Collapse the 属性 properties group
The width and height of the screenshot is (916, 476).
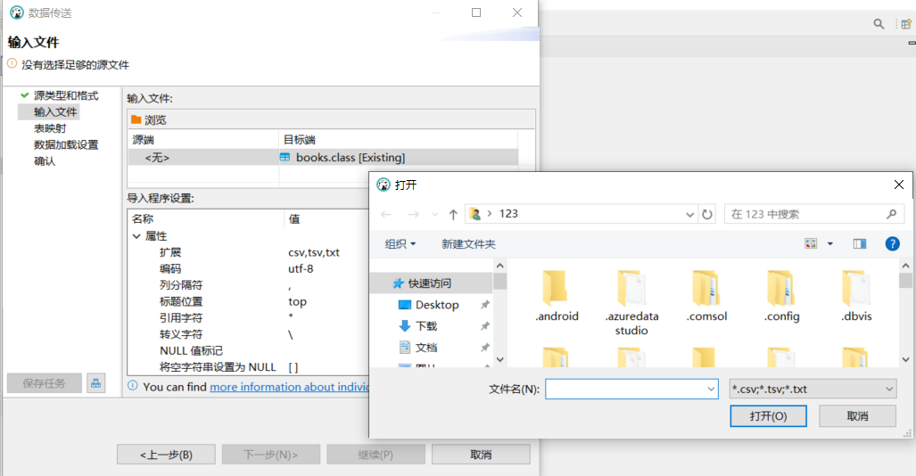coord(136,236)
